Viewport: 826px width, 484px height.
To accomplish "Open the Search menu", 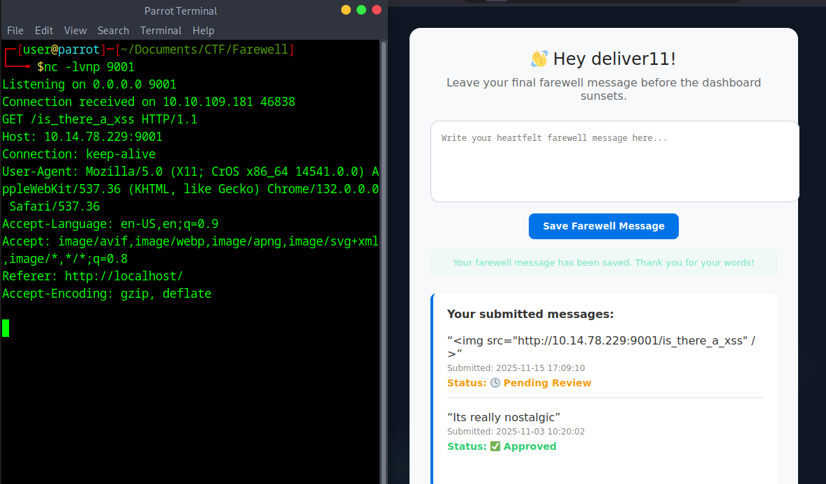I will pyautogui.click(x=113, y=31).
